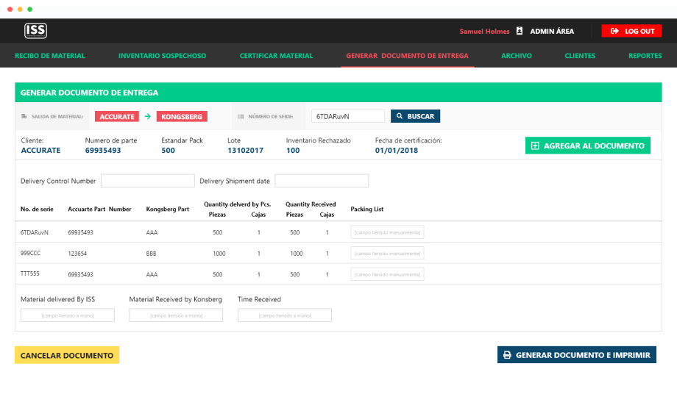Focus the Delivery Shipment date field
Screen dimensions: 677x394
pos(322,181)
